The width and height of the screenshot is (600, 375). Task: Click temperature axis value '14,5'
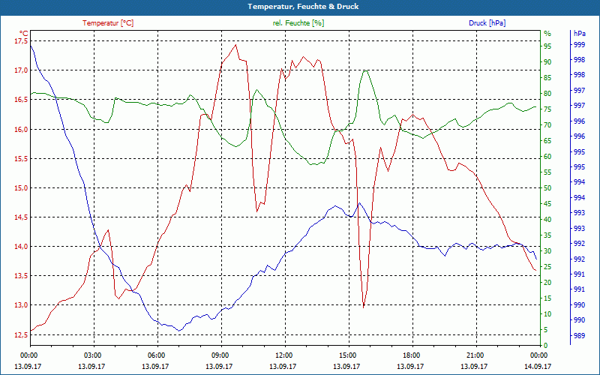click(x=22, y=217)
